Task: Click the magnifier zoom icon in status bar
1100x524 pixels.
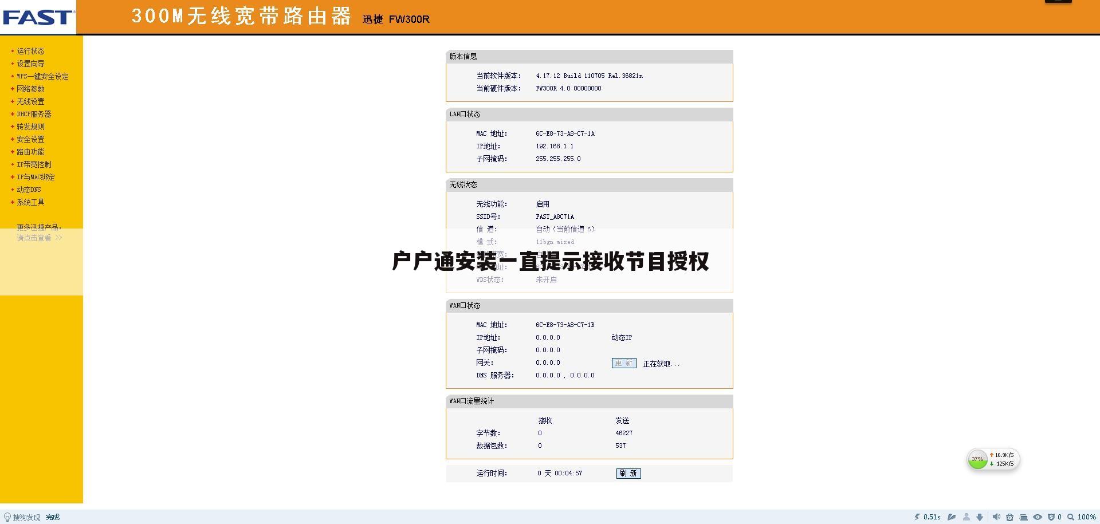Action: (1071, 517)
